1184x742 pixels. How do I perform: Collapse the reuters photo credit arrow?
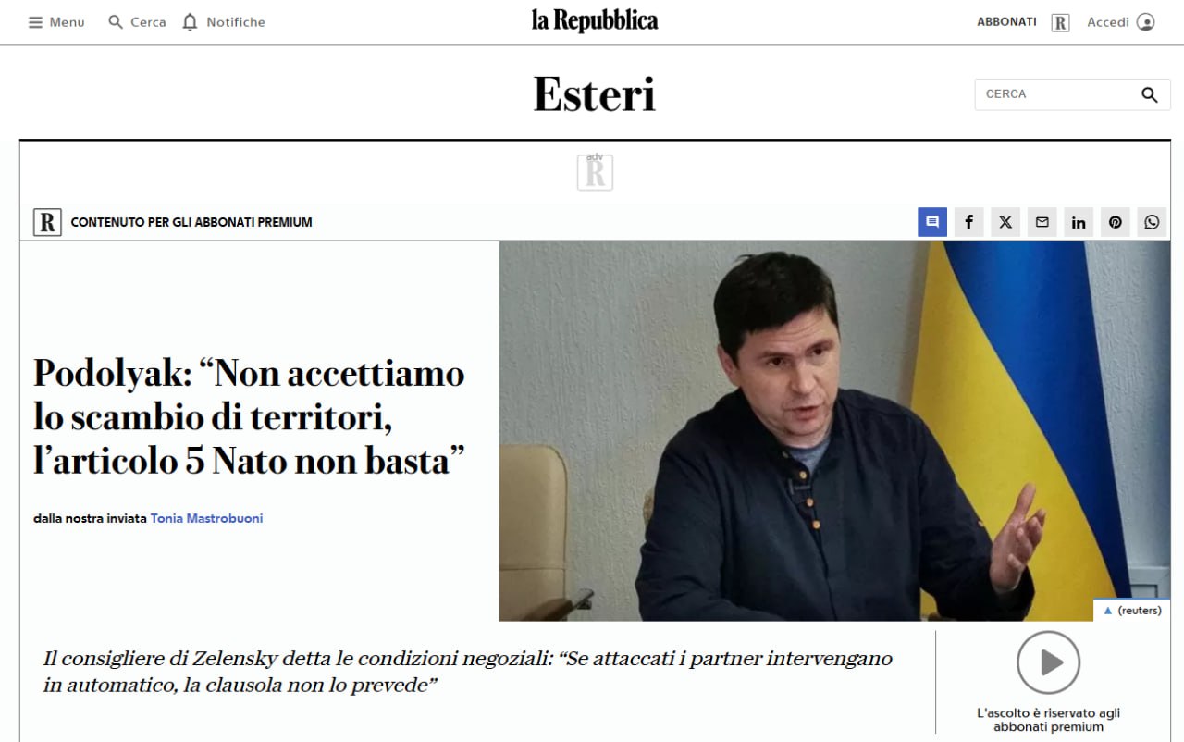[1108, 611]
